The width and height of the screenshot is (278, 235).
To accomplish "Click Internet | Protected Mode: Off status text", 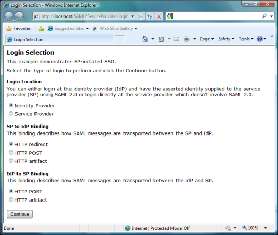I will [161, 228].
